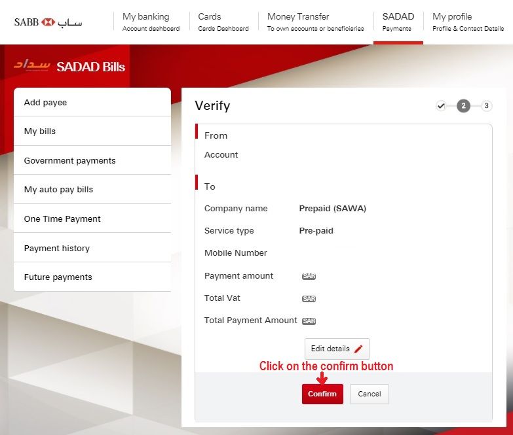
Task: Open My bills in sidebar
Action: coord(92,131)
